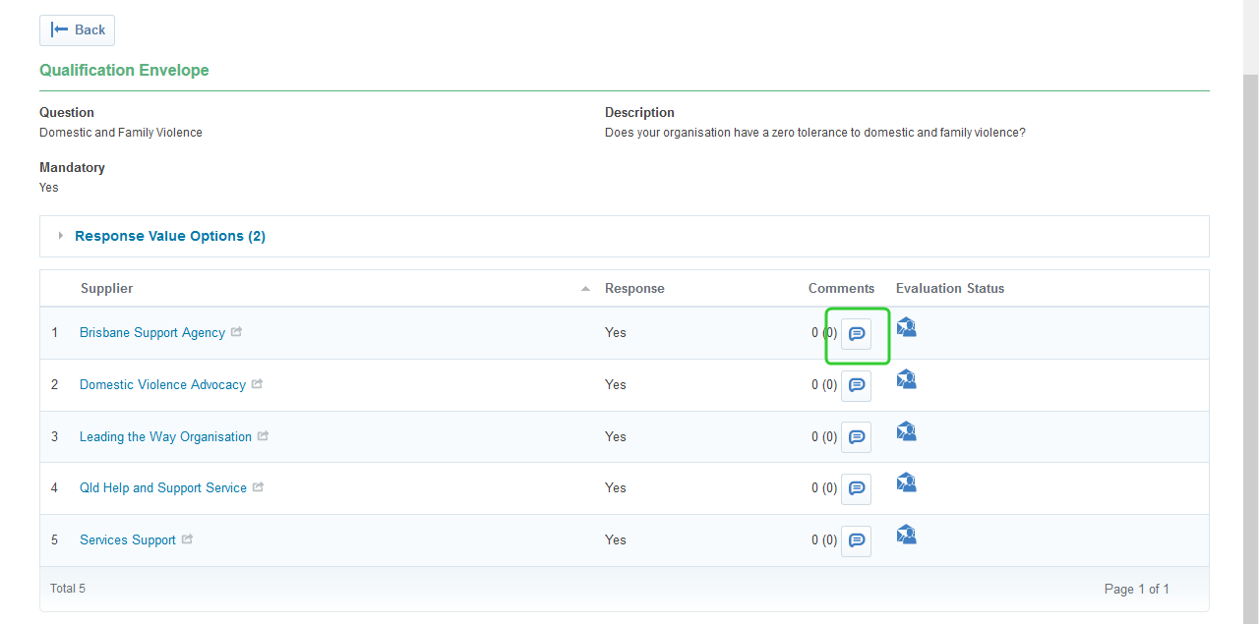Open external link icon beside Services Support
The height and width of the screenshot is (624, 1259).
pyautogui.click(x=187, y=539)
